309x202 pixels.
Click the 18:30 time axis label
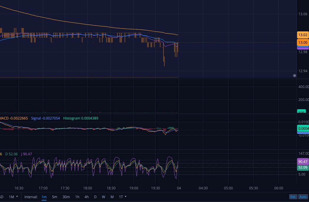[111, 188]
